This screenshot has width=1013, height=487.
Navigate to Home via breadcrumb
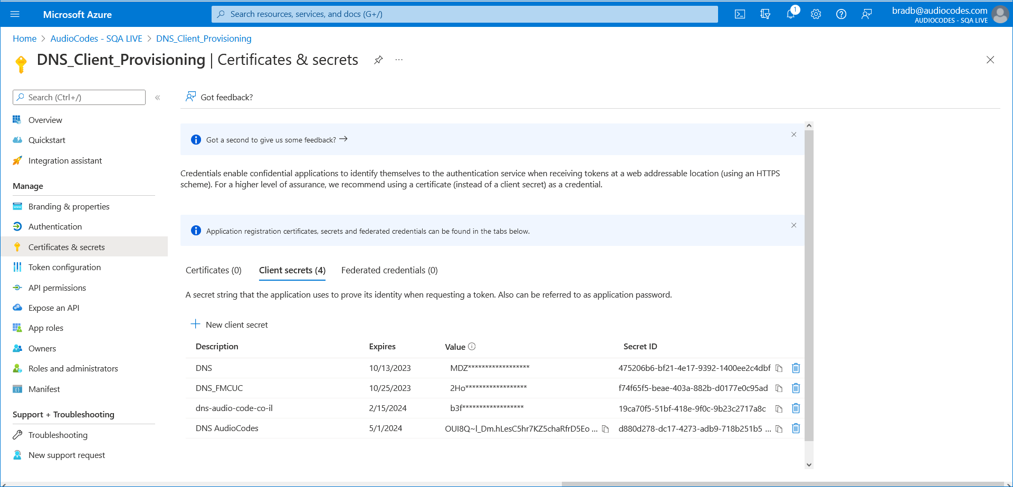pos(24,38)
